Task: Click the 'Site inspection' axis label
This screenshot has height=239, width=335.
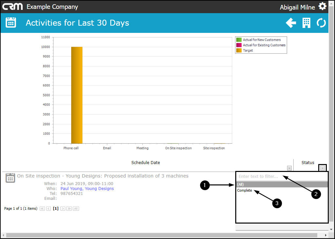Action: [214, 148]
